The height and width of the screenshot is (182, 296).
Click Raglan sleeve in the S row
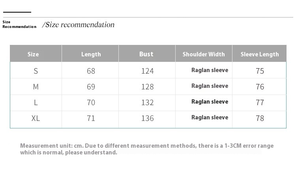tap(210, 70)
